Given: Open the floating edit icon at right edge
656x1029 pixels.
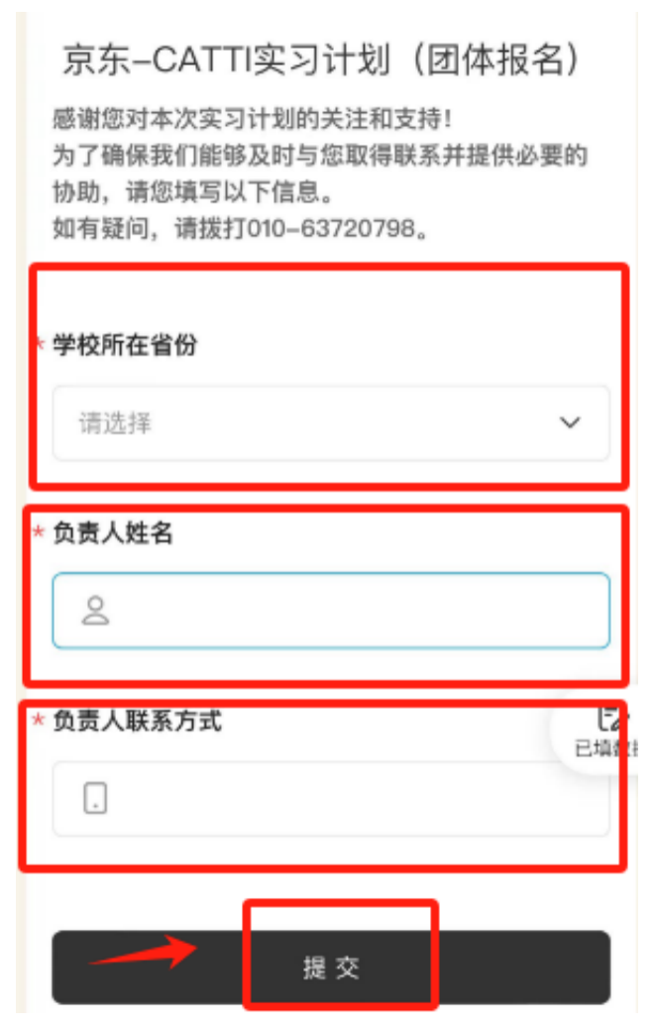Looking at the screenshot, I should coord(610,720).
